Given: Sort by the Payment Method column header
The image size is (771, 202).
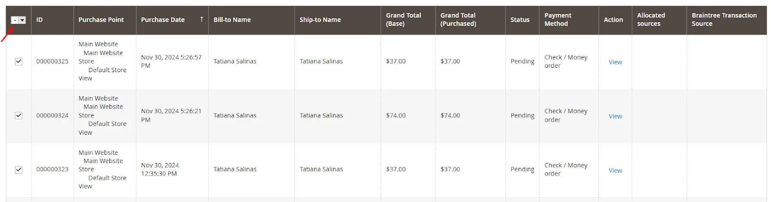Looking at the screenshot, I should [x=558, y=20].
